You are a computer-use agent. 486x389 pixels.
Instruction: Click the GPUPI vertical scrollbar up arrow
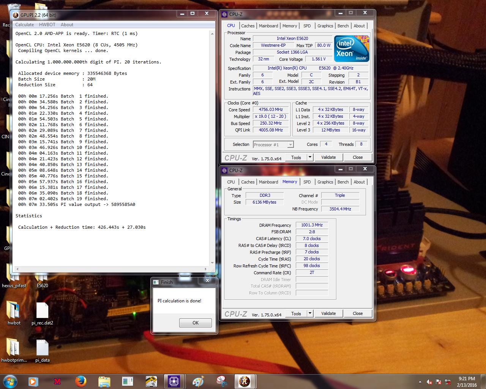[x=212, y=33]
